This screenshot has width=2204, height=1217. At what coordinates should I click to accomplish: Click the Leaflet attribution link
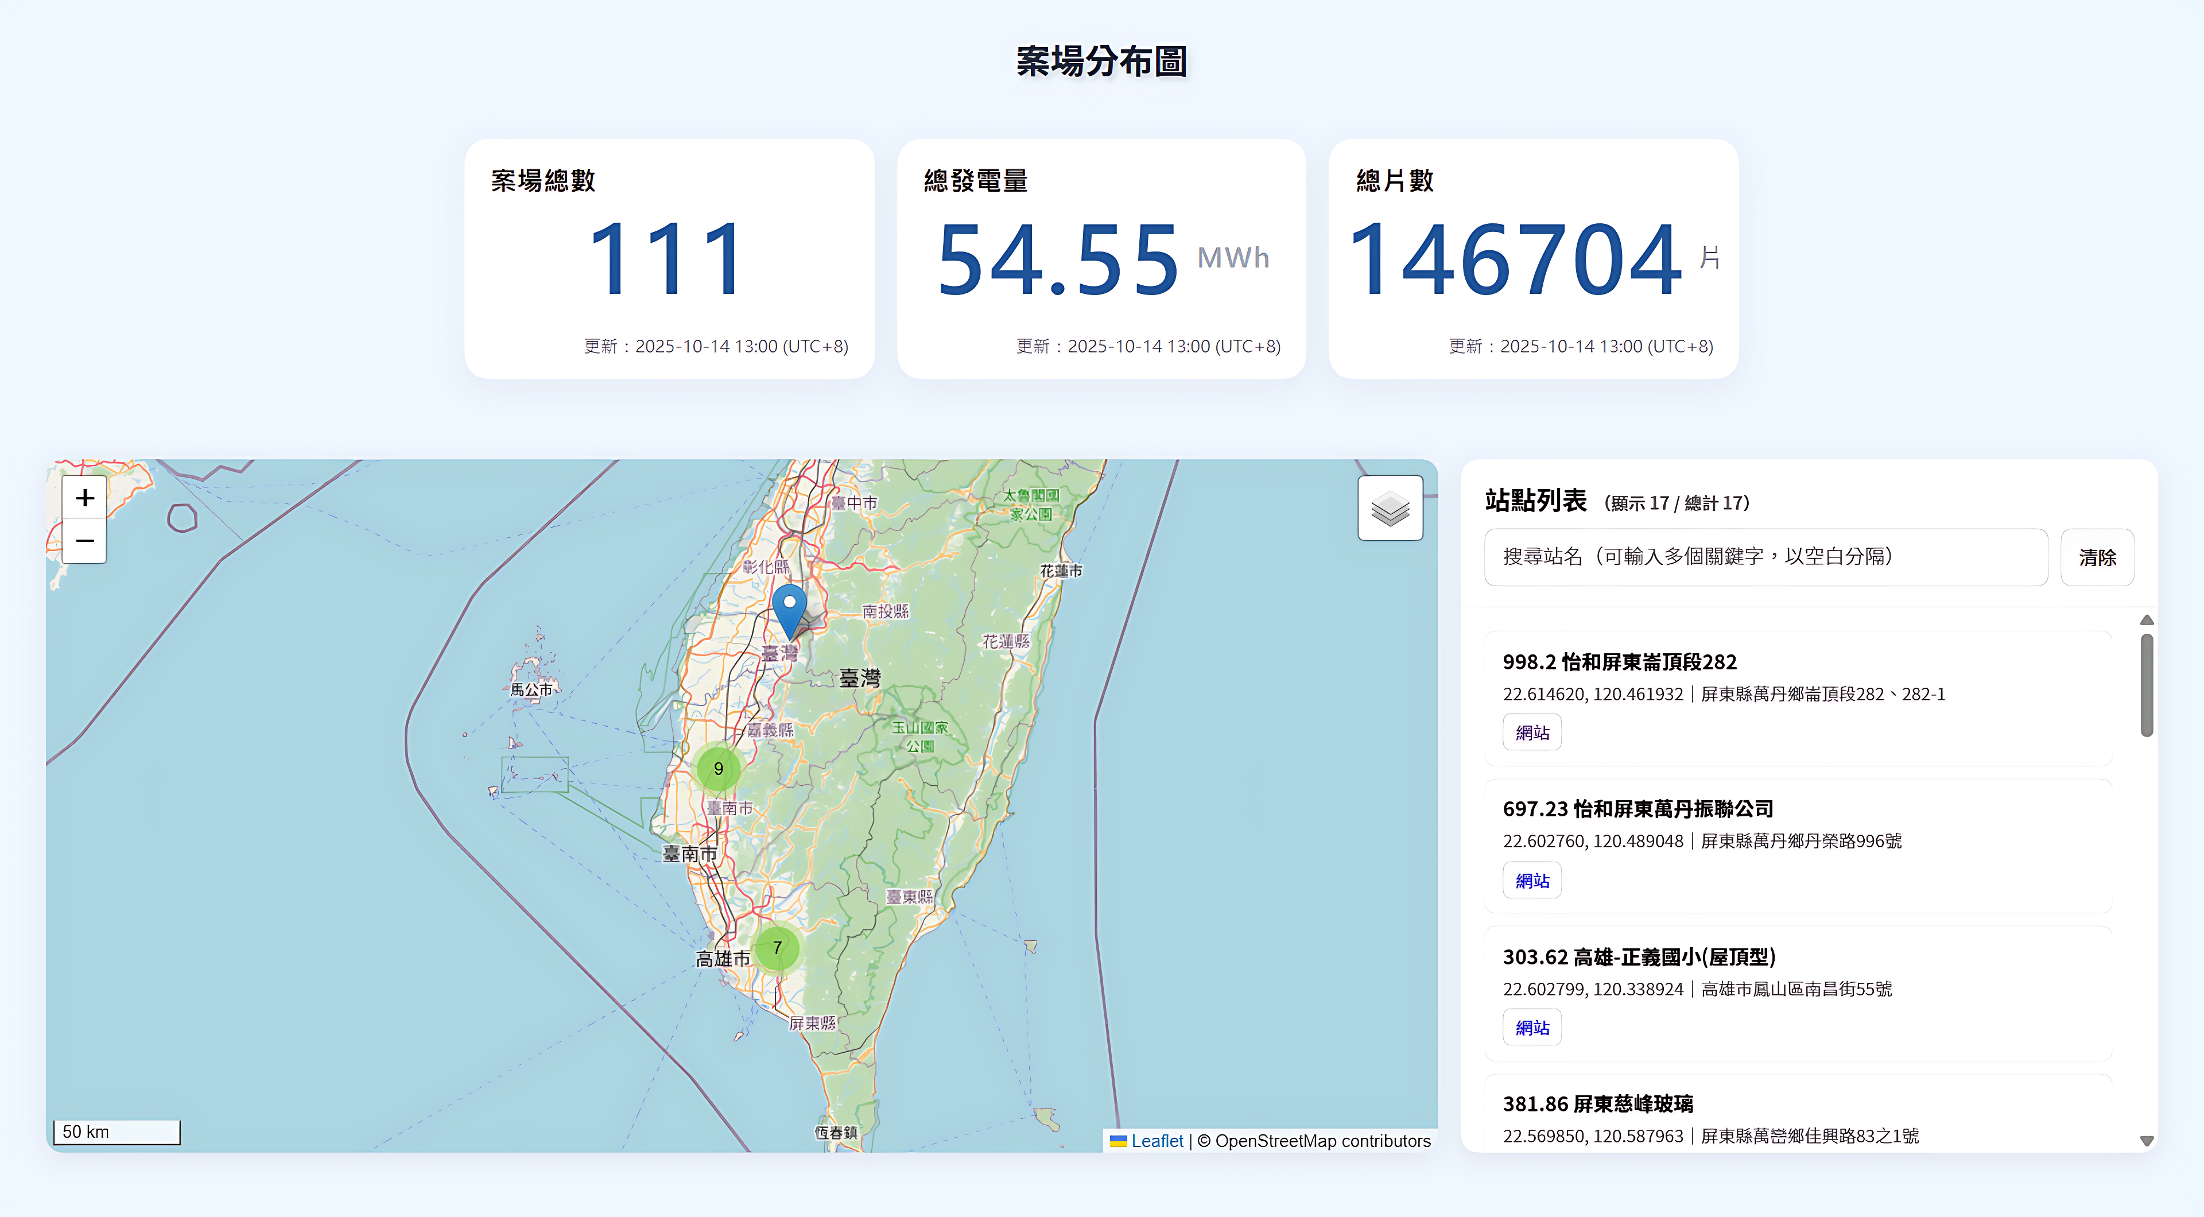click(x=1156, y=1141)
